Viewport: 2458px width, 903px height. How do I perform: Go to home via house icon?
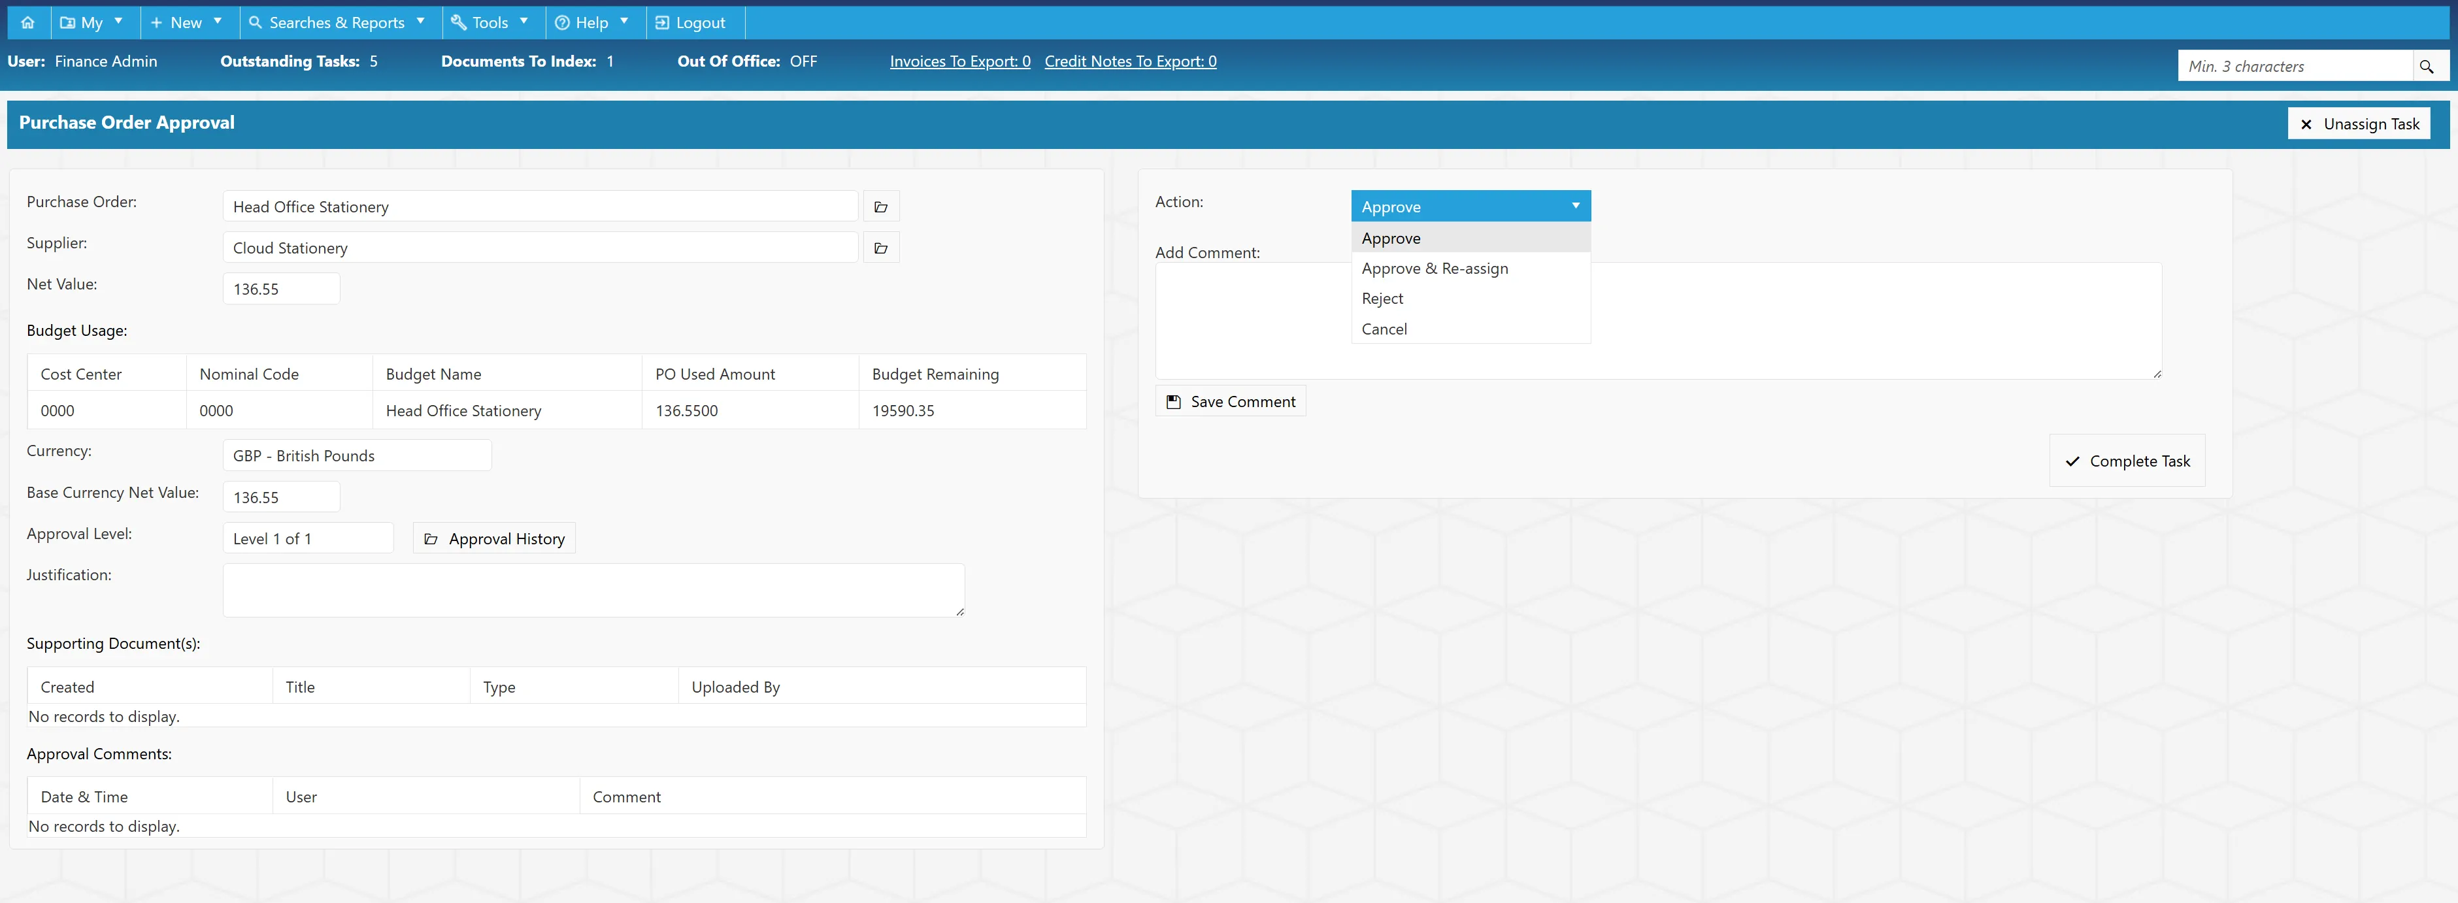click(27, 23)
